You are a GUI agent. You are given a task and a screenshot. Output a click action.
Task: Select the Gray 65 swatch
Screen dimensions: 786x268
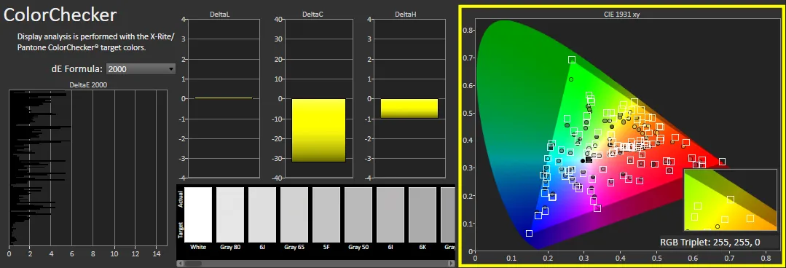(294, 215)
